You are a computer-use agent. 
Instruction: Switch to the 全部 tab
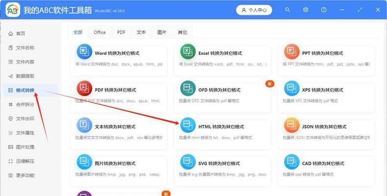[x=78, y=32]
